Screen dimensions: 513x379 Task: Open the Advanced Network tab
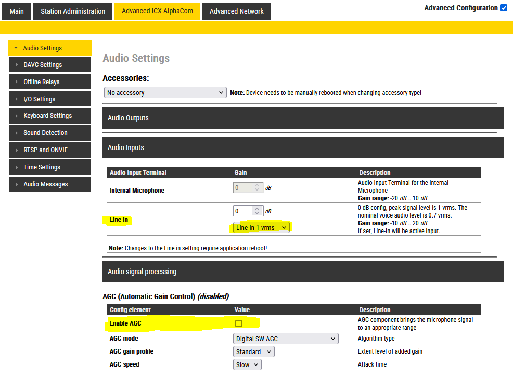point(236,11)
